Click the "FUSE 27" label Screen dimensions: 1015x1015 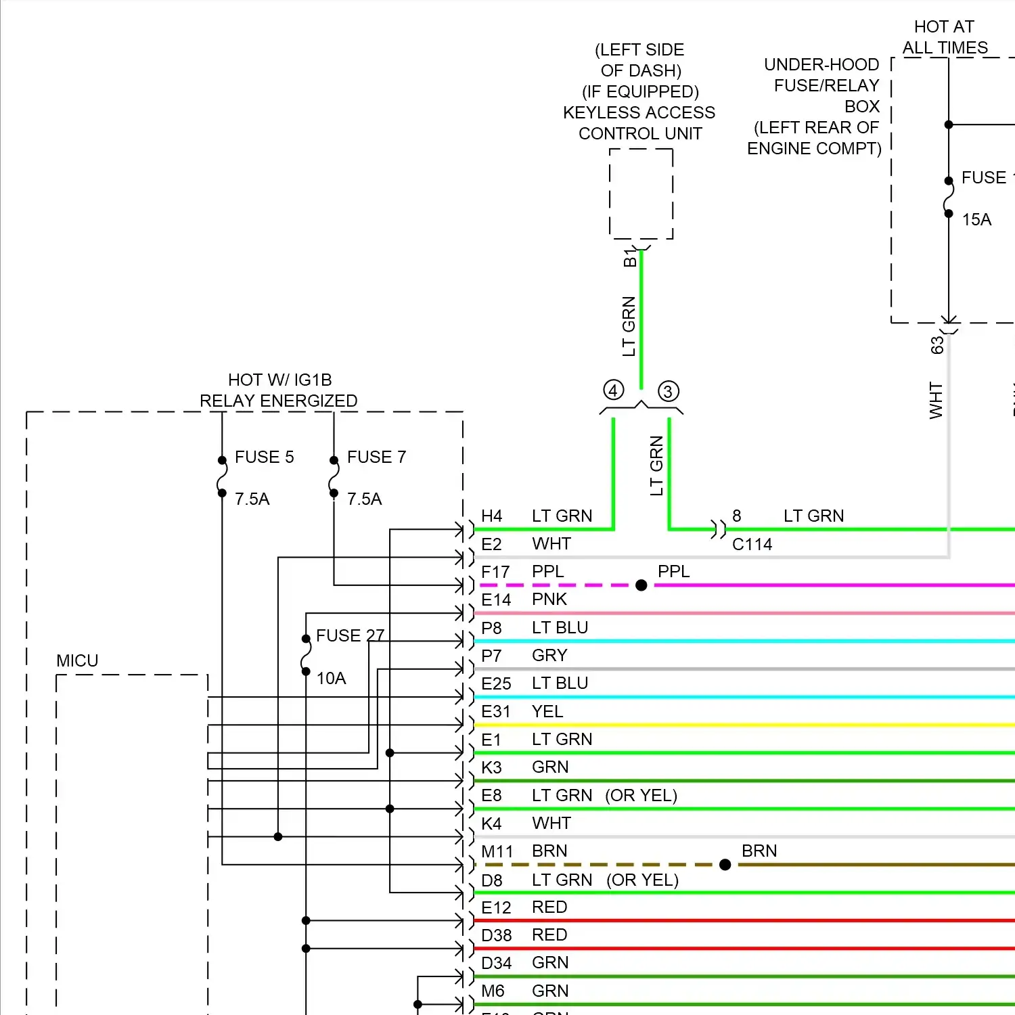pyautogui.click(x=350, y=636)
